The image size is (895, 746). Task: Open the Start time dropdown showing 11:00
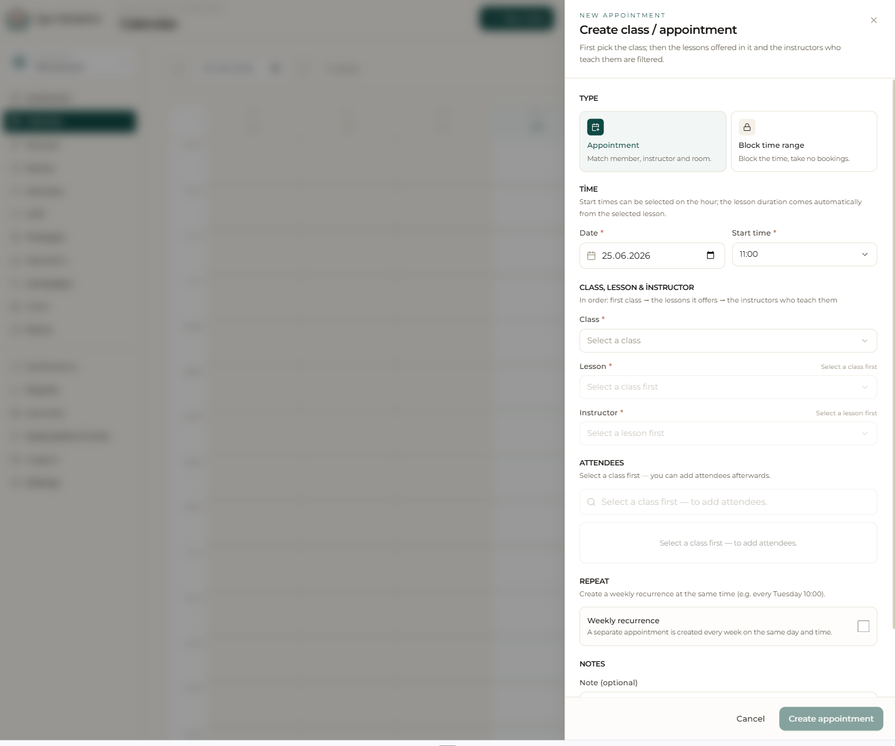coord(804,254)
